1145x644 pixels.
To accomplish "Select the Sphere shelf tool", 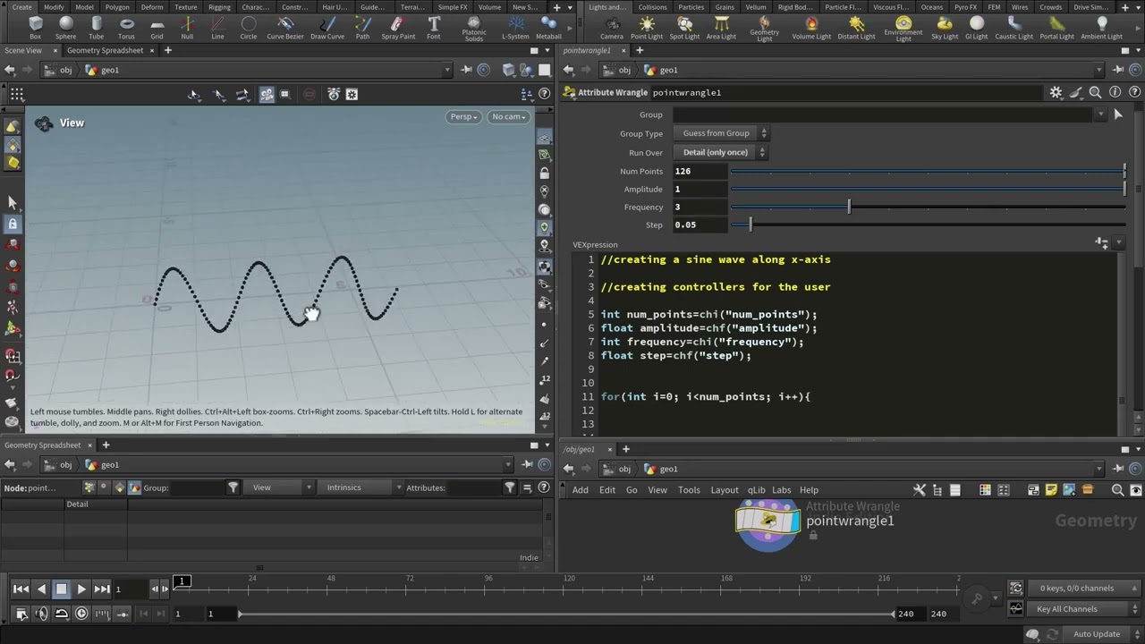I will click(x=65, y=28).
